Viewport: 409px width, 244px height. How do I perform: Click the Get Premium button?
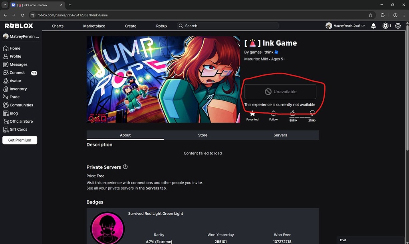[20, 140]
